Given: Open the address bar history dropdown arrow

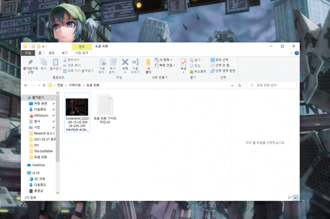Looking at the screenshot, I should 233,85.
